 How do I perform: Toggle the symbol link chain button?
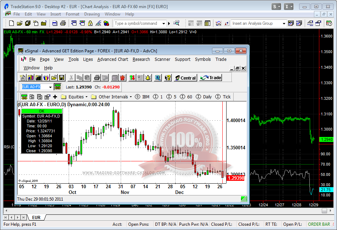(57, 87)
